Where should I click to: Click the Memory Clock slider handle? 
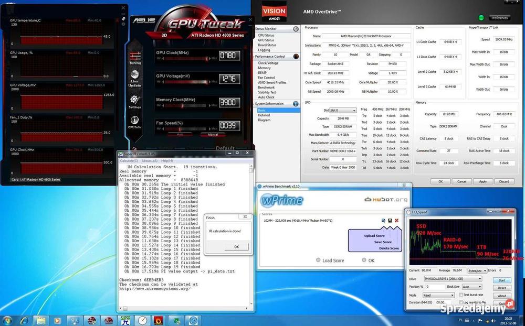182,106
